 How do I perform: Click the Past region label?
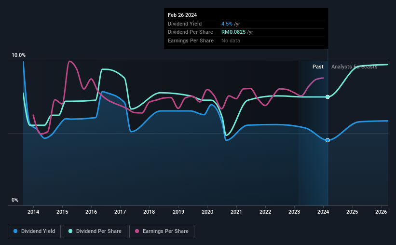[x=318, y=67]
